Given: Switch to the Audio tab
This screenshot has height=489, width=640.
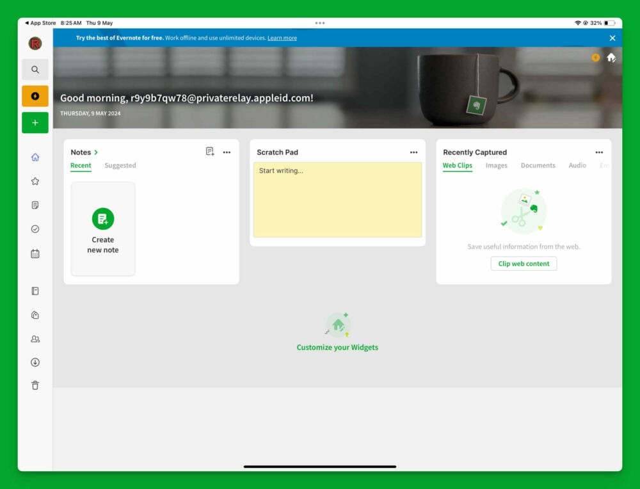Looking at the screenshot, I should click(577, 165).
